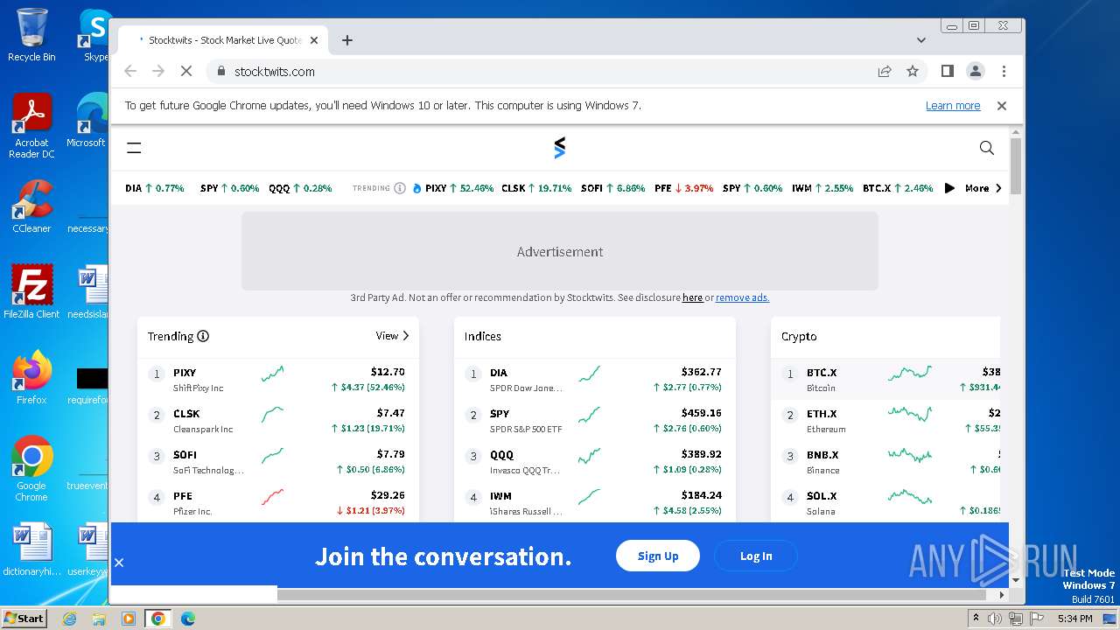
Task: Open the CCleaner desktop shortcut
Action: point(31,206)
